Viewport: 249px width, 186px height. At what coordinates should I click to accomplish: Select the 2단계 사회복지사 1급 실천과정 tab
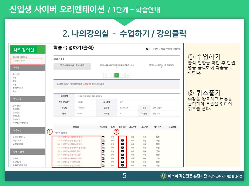[x=72, y=66]
